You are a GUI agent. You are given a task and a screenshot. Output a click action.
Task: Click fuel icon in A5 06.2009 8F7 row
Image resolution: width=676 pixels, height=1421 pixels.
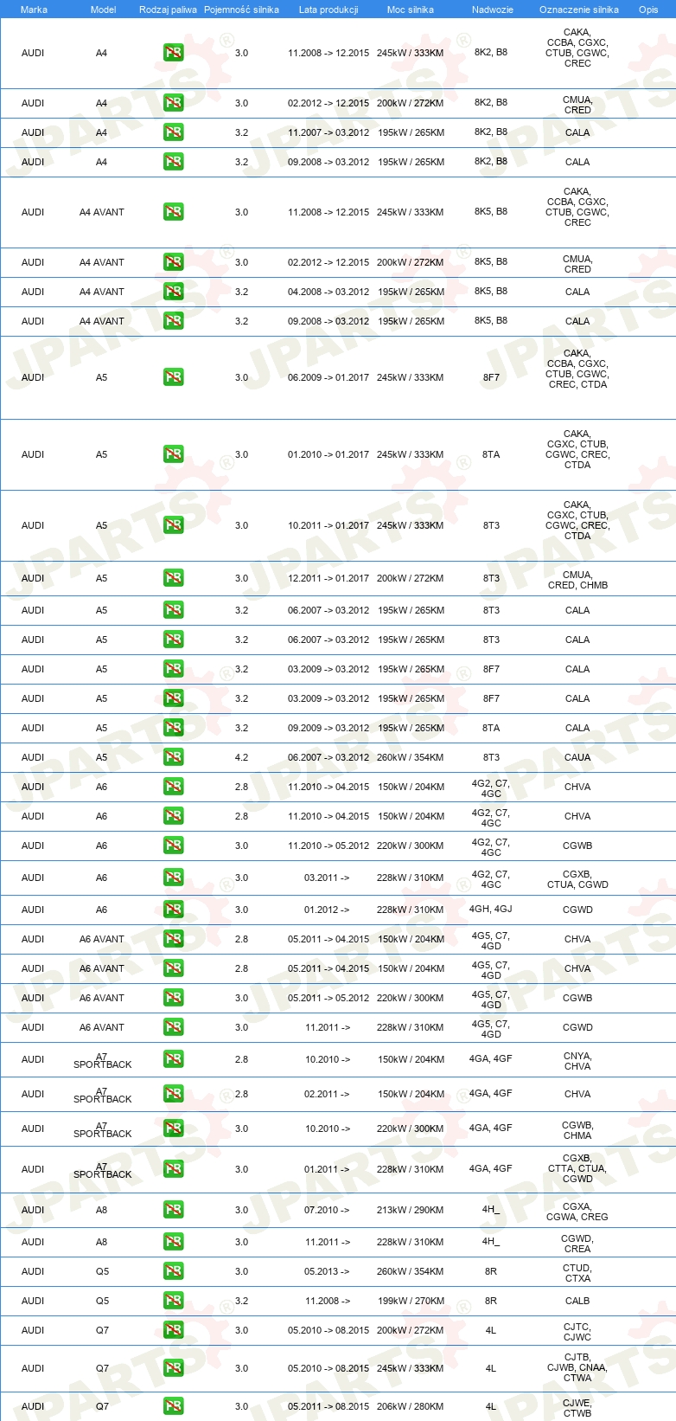pos(173,377)
